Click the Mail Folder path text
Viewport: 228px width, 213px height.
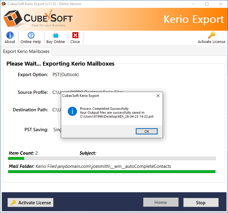click(x=103, y=166)
